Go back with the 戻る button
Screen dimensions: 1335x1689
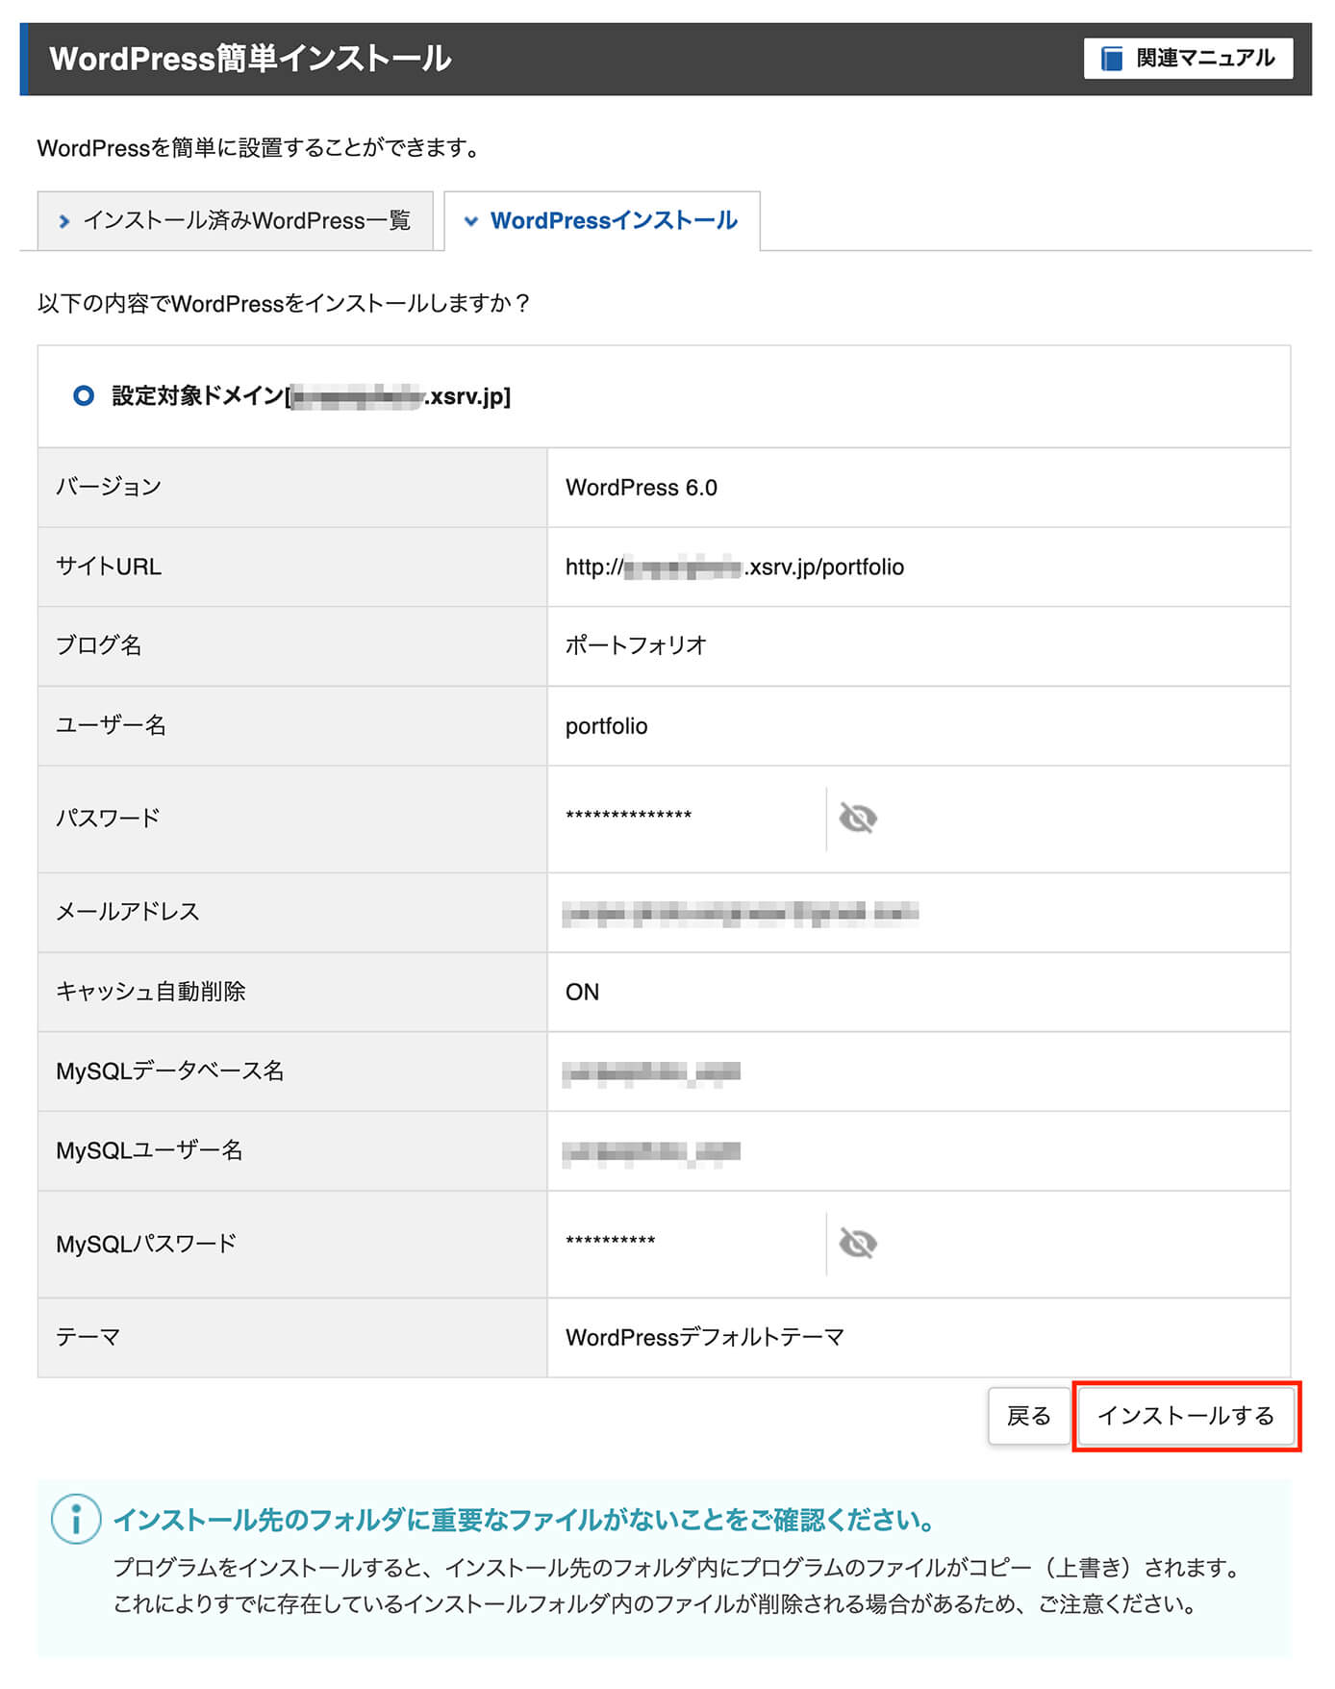[1028, 1416]
